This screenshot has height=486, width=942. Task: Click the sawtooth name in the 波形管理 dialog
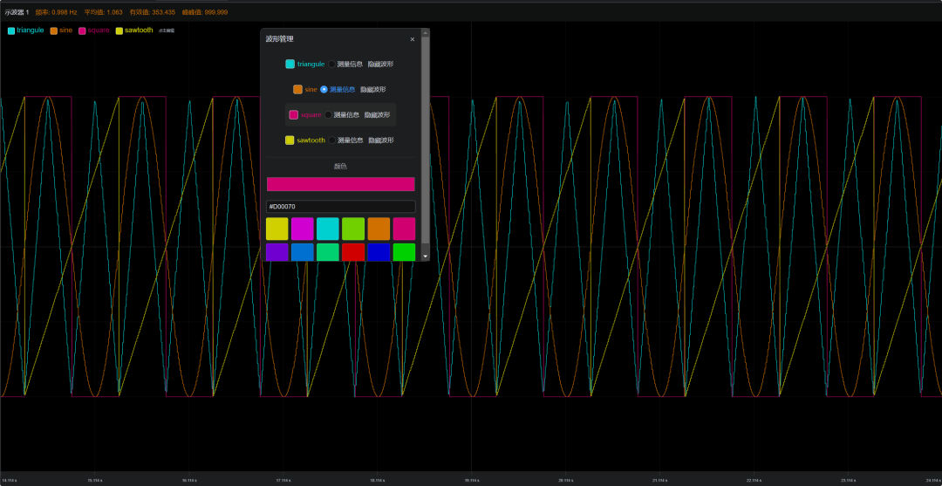click(x=311, y=140)
